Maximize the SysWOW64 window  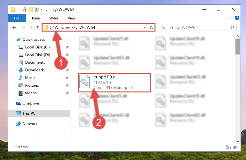[218, 9]
